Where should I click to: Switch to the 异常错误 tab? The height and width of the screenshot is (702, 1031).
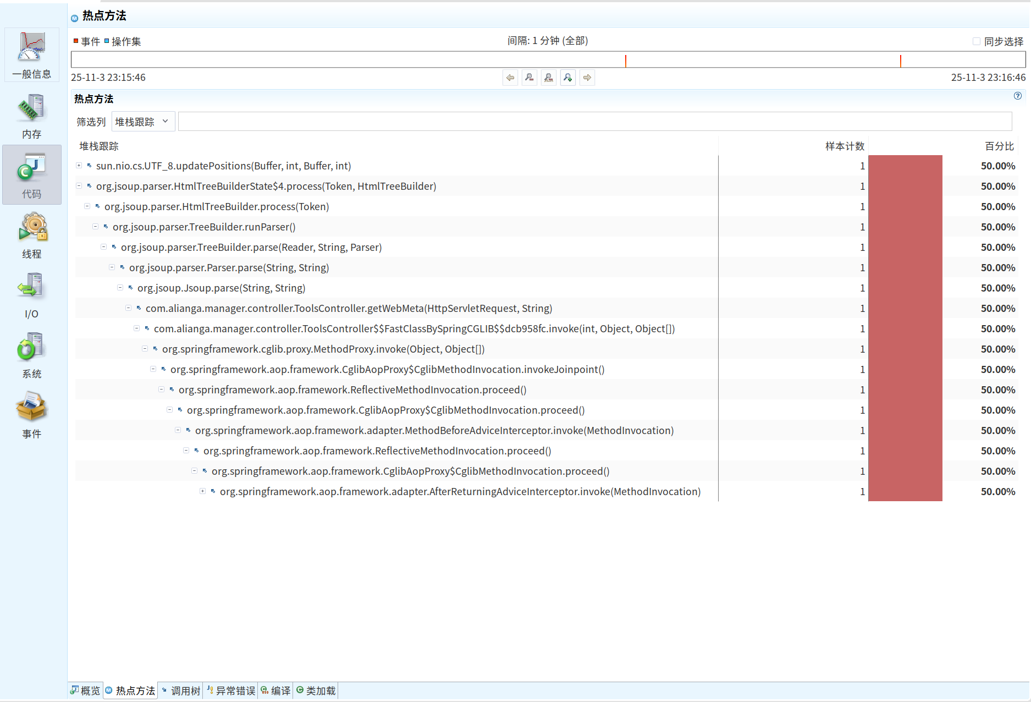tap(231, 690)
